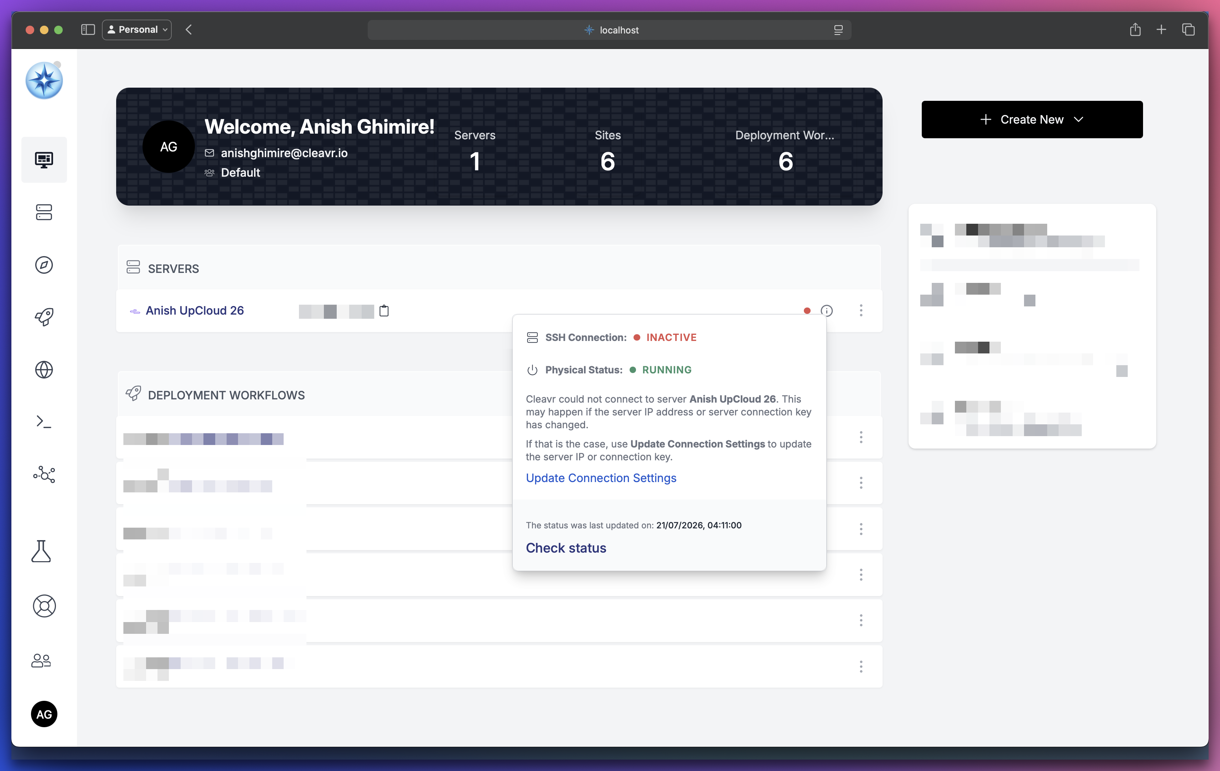Click the Deployment Wor... count 6
1220x771 pixels.
tap(785, 162)
